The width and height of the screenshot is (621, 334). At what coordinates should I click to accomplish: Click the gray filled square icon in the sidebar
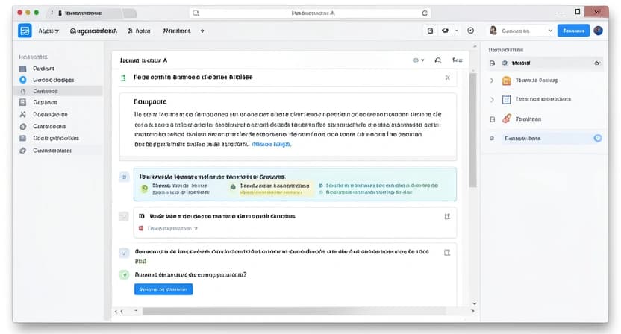tap(23, 139)
